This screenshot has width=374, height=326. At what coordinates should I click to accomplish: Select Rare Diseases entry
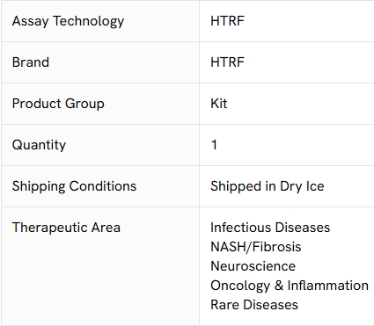click(x=254, y=305)
